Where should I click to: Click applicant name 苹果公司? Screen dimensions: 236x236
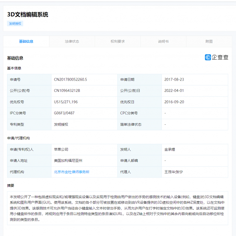[61, 149]
